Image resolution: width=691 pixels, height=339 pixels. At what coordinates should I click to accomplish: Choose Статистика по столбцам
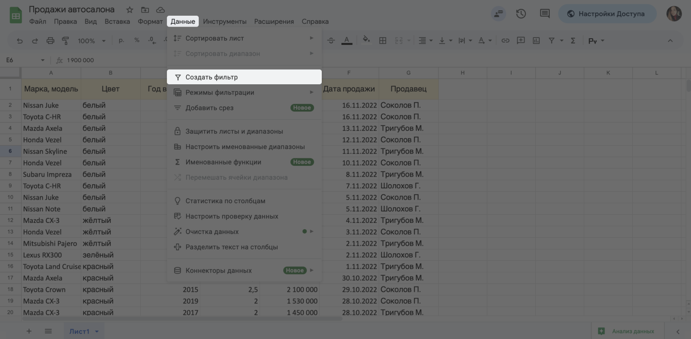tap(244, 201)
